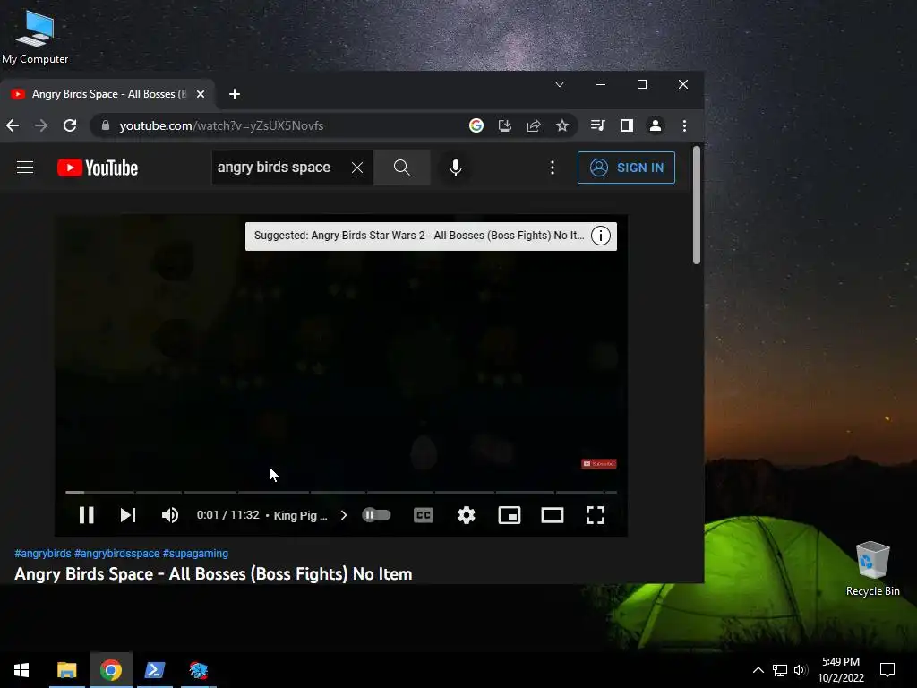Click the SIGN IN button

[626, 168]
